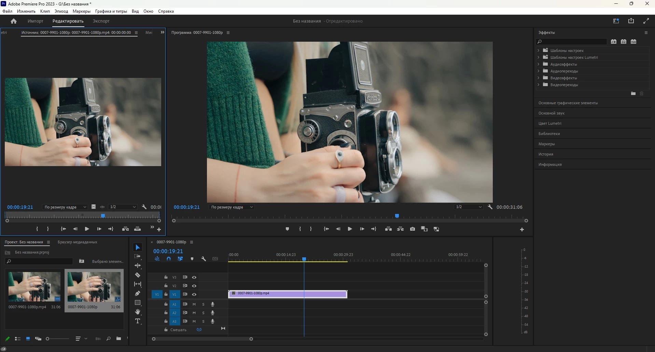Switch to the Импорт tab
655x352 pixels.
click(36, 21)
